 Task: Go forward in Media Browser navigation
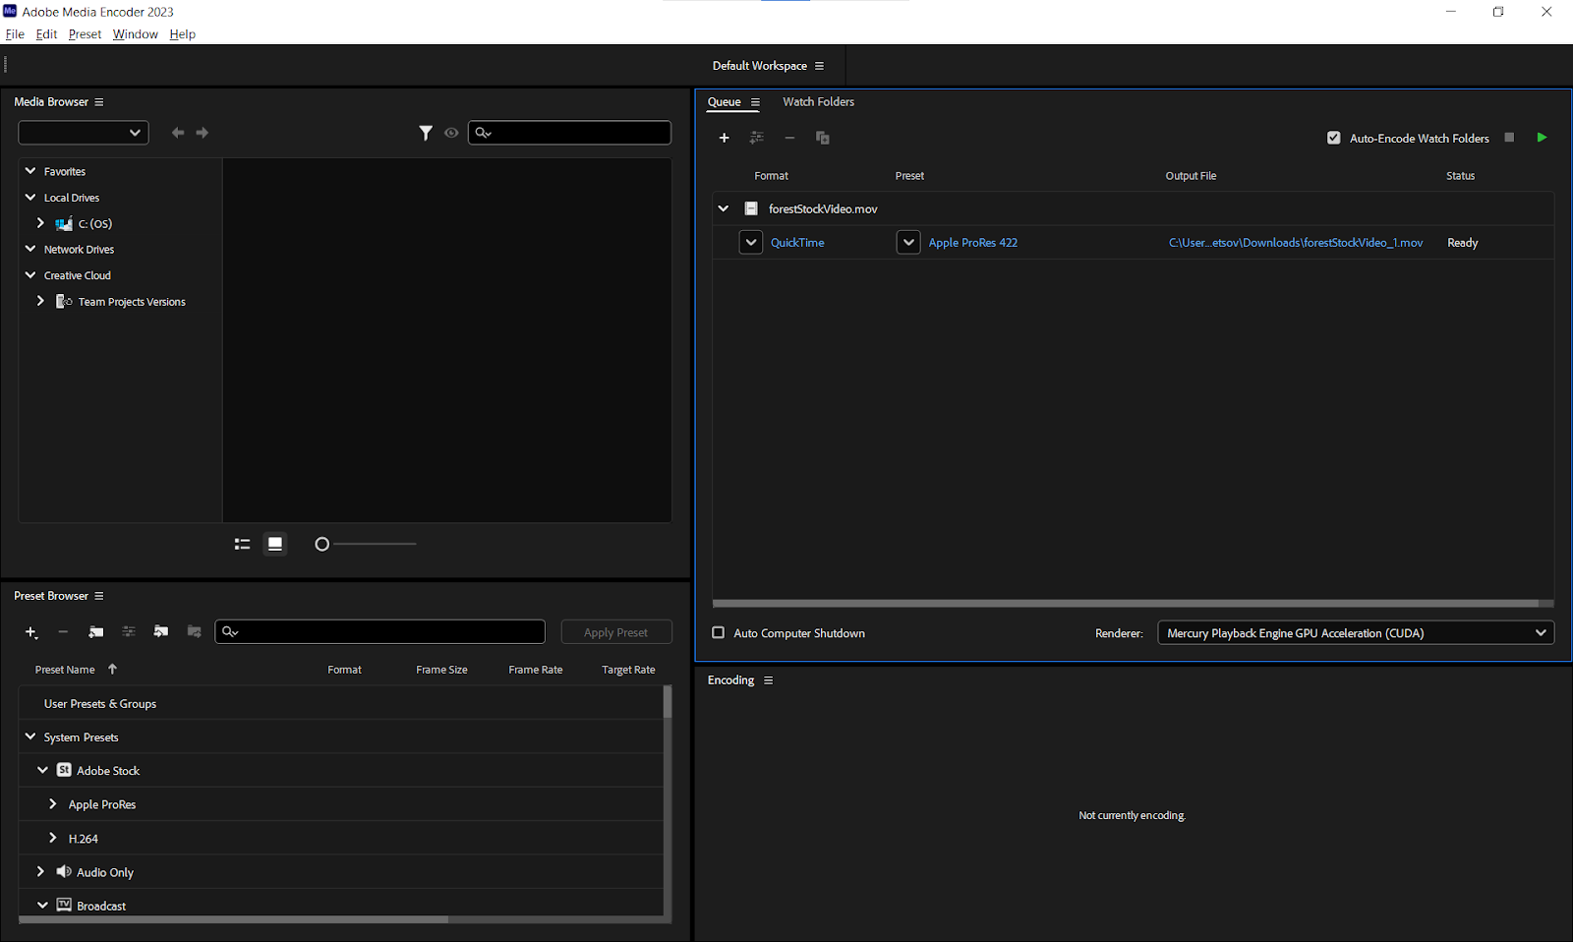(x=203, y=133)
